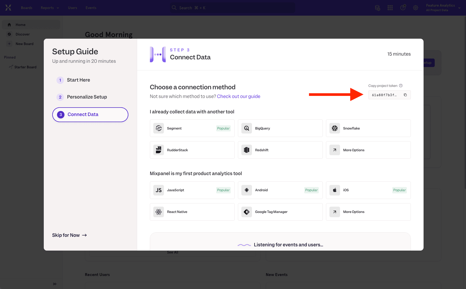The width and height of the screenshot is (466, 289).
Task: Click the data management database icon
Action: 377,8
